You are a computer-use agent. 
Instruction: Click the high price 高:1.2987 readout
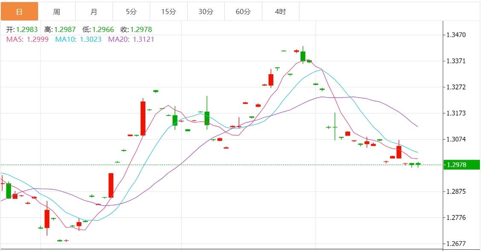(60, 30)
